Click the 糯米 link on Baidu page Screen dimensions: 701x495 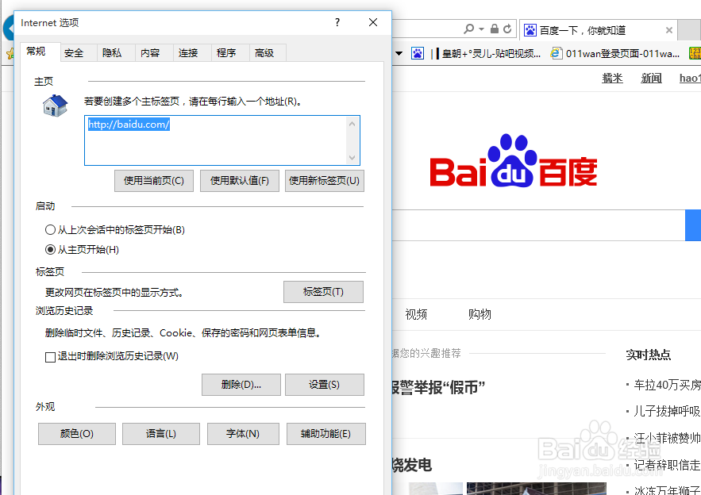612,79
